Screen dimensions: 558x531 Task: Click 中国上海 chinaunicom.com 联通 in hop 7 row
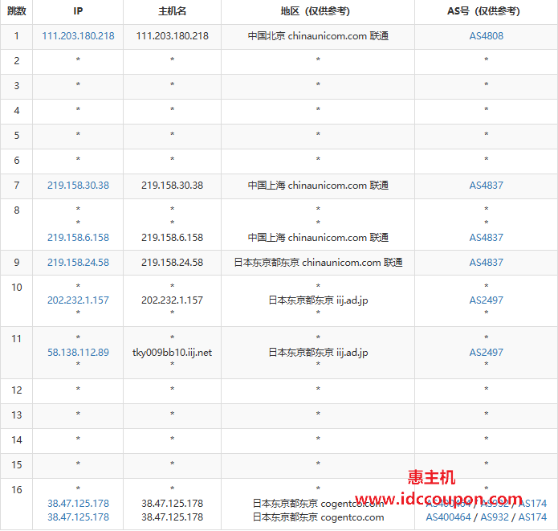click(318, 186)
